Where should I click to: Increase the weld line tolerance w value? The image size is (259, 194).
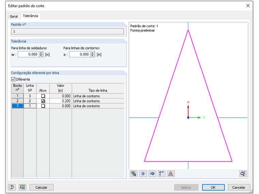(41, 53)
